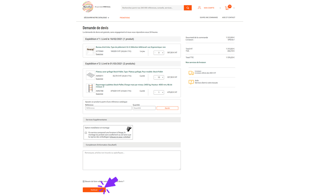This screenshot has height=195, width=319.
Task: Click the Ajouter button
Action: coord(167,108)
